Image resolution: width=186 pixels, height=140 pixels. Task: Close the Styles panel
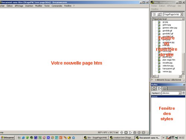click(x=184, y=85)
